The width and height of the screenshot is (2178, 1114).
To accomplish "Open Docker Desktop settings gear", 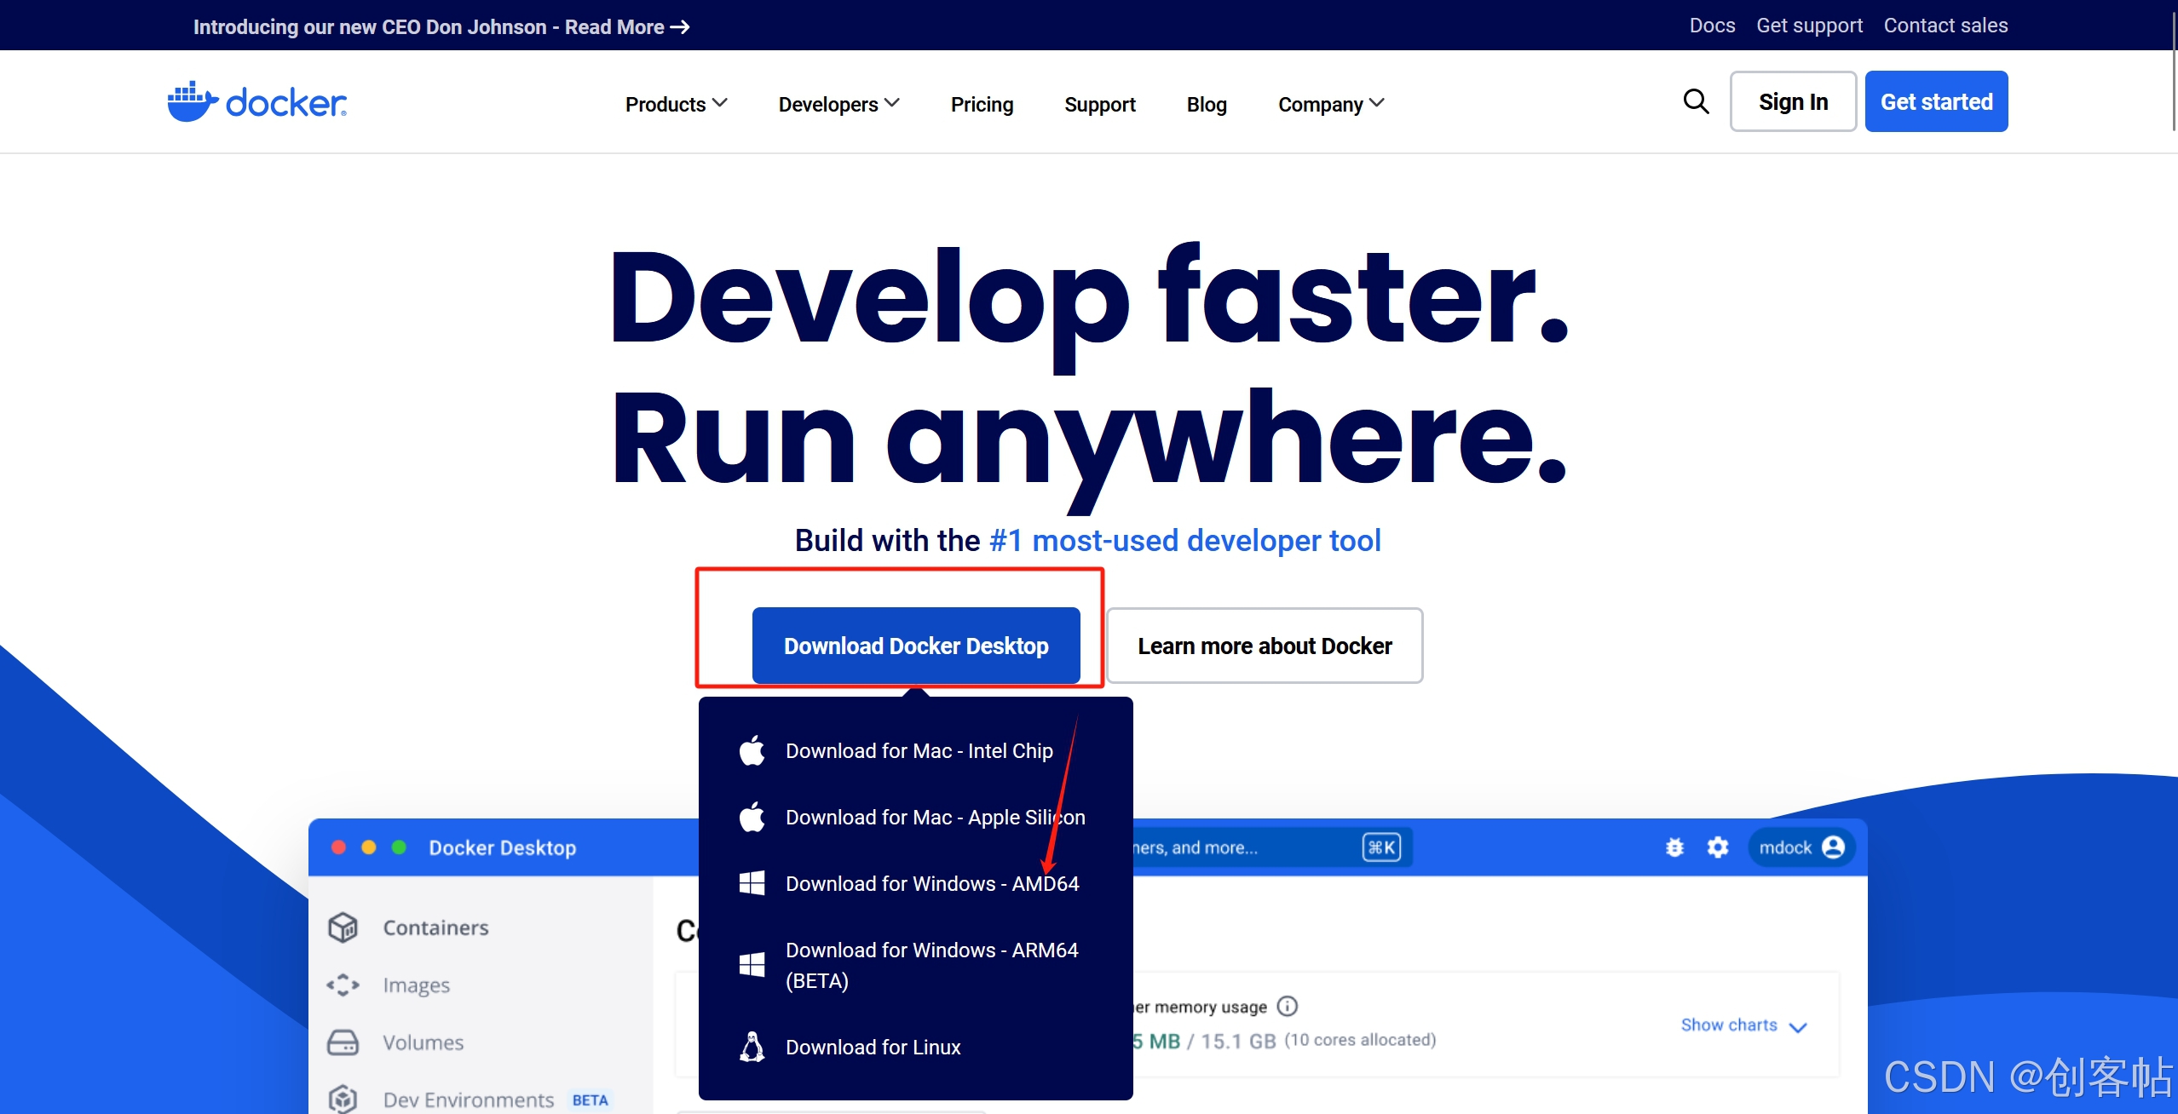I will (1718, 847).
